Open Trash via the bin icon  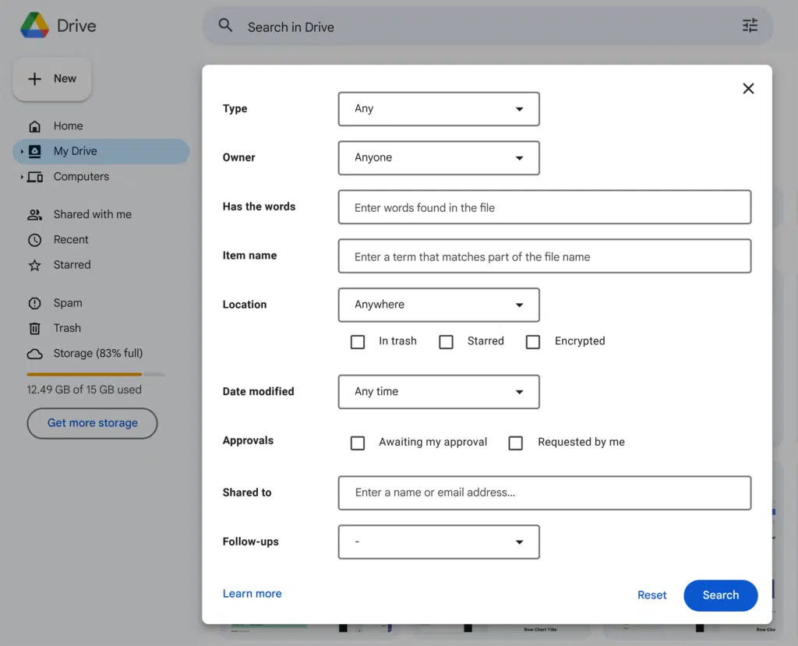tap(35, 329)
